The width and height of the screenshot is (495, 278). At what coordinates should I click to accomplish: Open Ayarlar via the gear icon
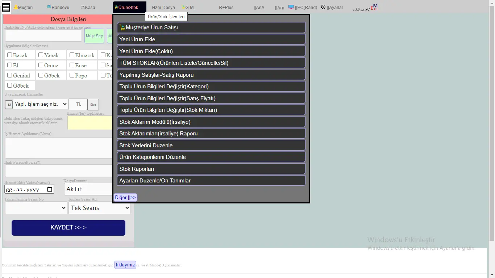point(323,7)
